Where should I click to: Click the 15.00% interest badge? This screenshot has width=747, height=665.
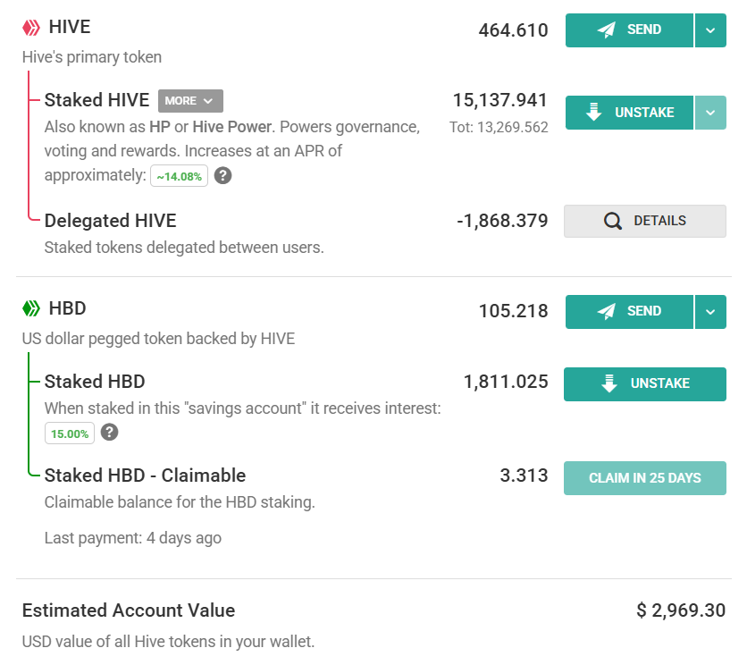pos(70,434)
